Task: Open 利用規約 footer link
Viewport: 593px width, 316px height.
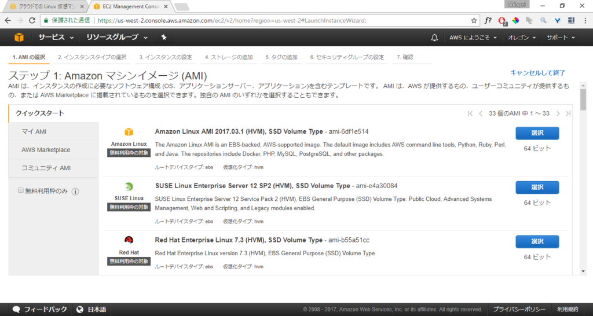Action: [x=568, y=309]
